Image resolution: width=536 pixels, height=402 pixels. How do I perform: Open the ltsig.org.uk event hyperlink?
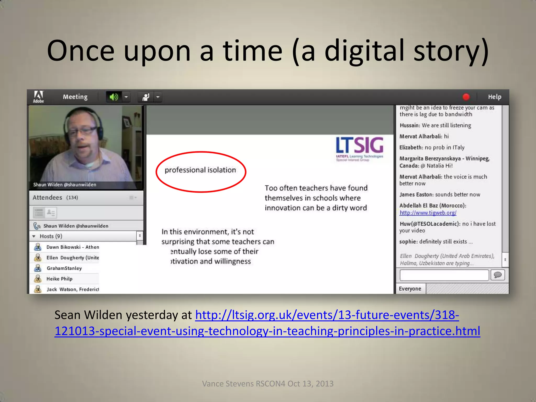point(267,323)
